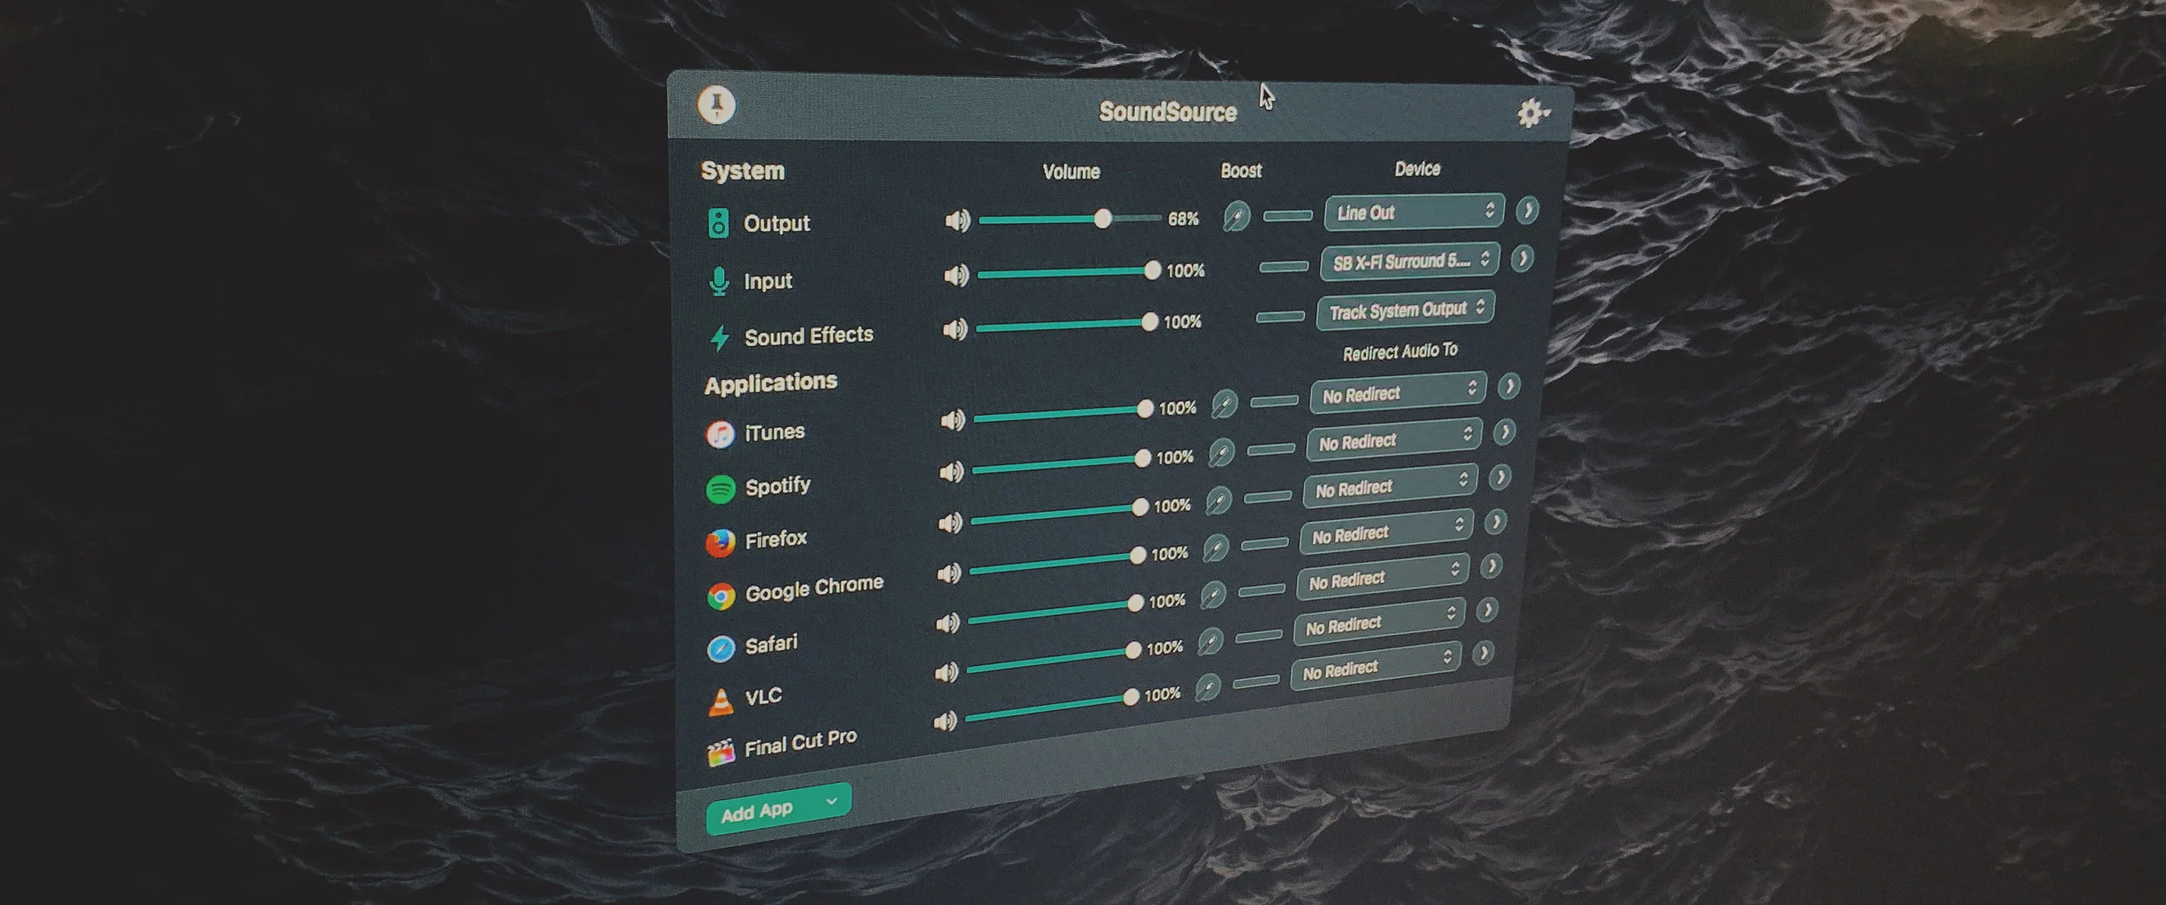2166x905 pixels.
Task: Click the Sound Effects volume slider
Action: [1068, 325]
